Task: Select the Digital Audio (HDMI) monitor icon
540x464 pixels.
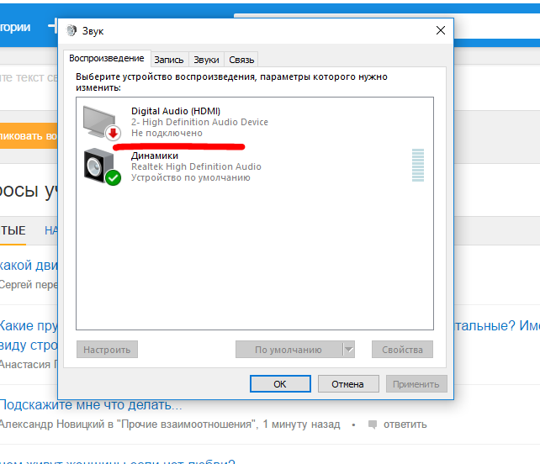Action: tap(102, 124)
